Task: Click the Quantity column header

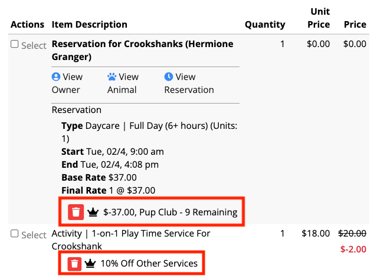Action: pyautogui.click(x=265, y=25)
